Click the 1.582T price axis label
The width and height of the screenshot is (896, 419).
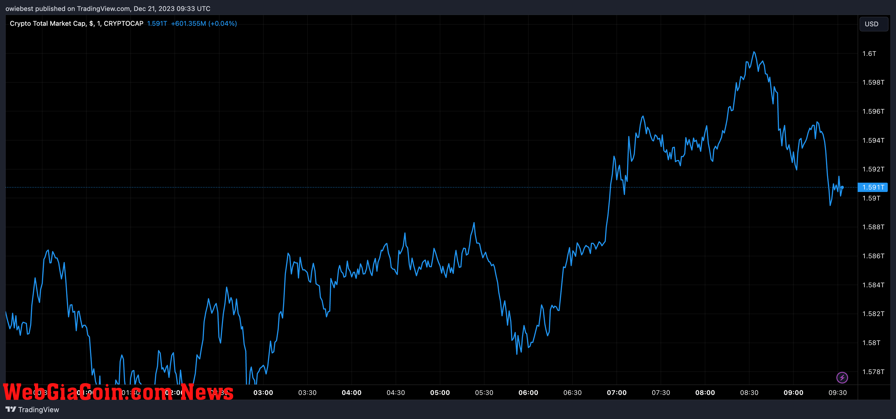(x=873, y=314)
